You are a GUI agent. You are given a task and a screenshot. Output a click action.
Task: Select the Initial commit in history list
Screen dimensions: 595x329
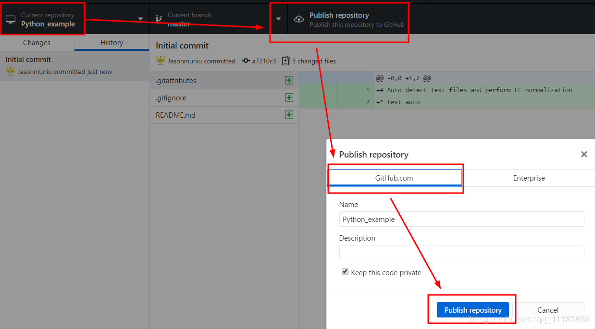(74, 66)
